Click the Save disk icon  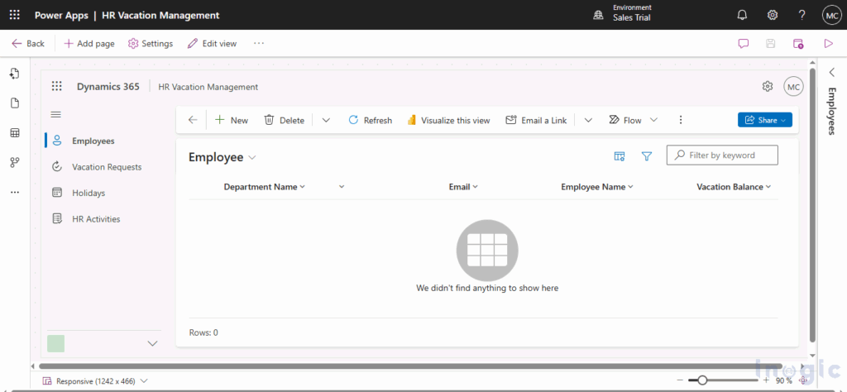point(771,44)
